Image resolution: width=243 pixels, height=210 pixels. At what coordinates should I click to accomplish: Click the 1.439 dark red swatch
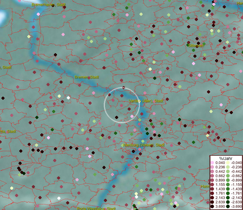[212, 189]
